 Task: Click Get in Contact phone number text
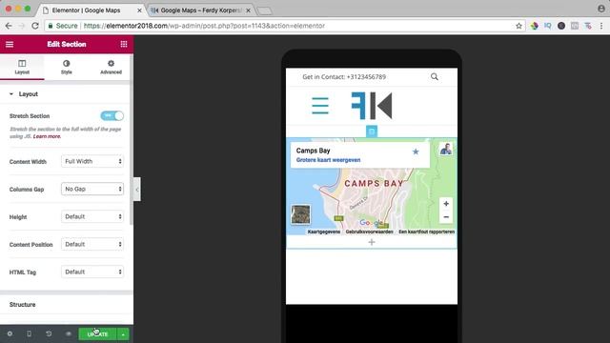tap(344, 77)
